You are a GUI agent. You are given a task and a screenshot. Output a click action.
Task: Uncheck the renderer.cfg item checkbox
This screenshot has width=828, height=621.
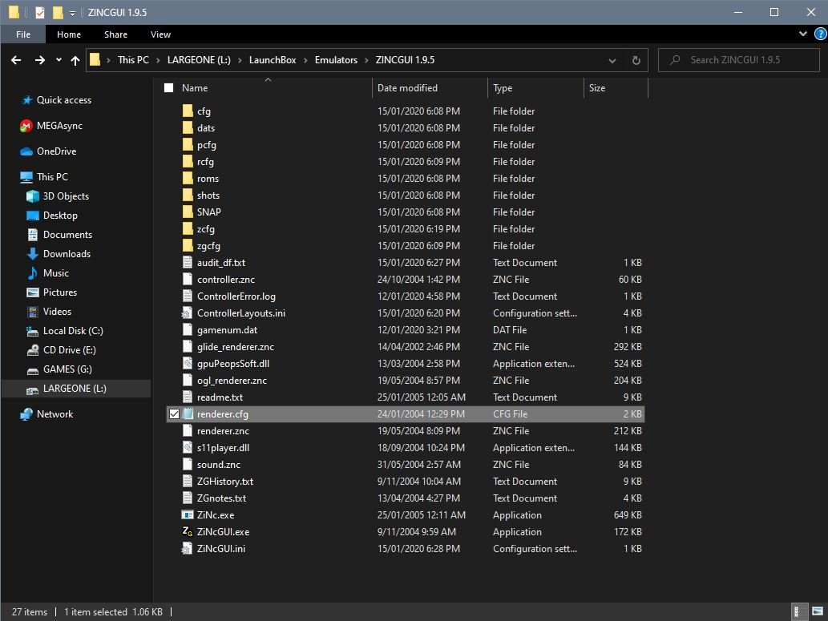coord(174,414)
